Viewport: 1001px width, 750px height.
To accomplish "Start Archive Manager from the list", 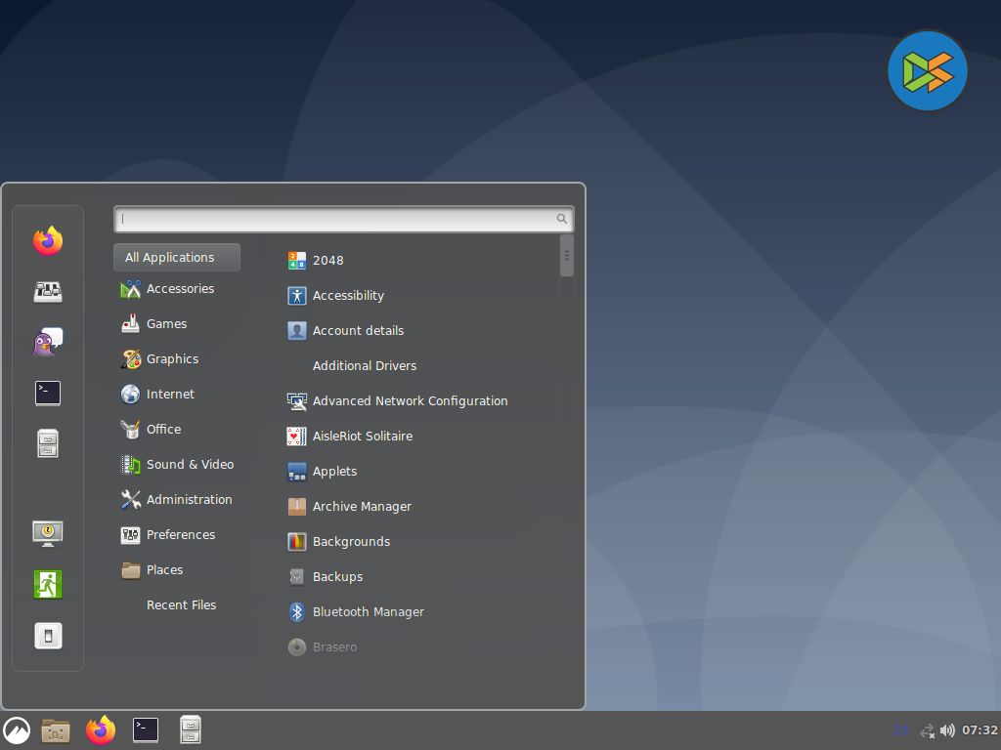I will 362,507.
